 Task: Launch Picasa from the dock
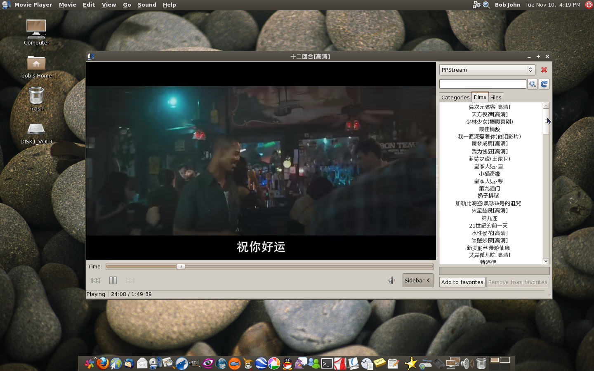274,363
